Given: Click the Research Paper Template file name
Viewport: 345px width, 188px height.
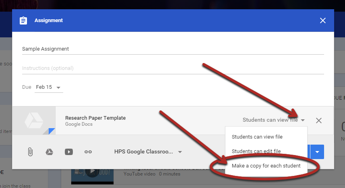Looking at the screenshot, I should tap(95, 118).
